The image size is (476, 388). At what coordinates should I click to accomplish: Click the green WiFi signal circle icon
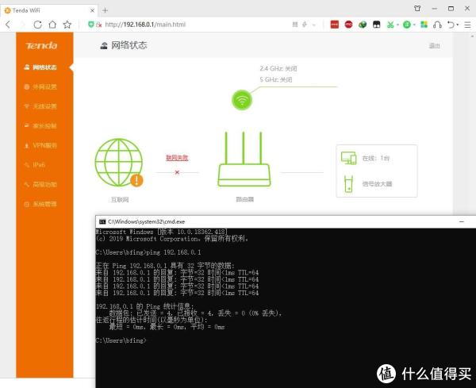pyautogui.click(x=242, y=100)
